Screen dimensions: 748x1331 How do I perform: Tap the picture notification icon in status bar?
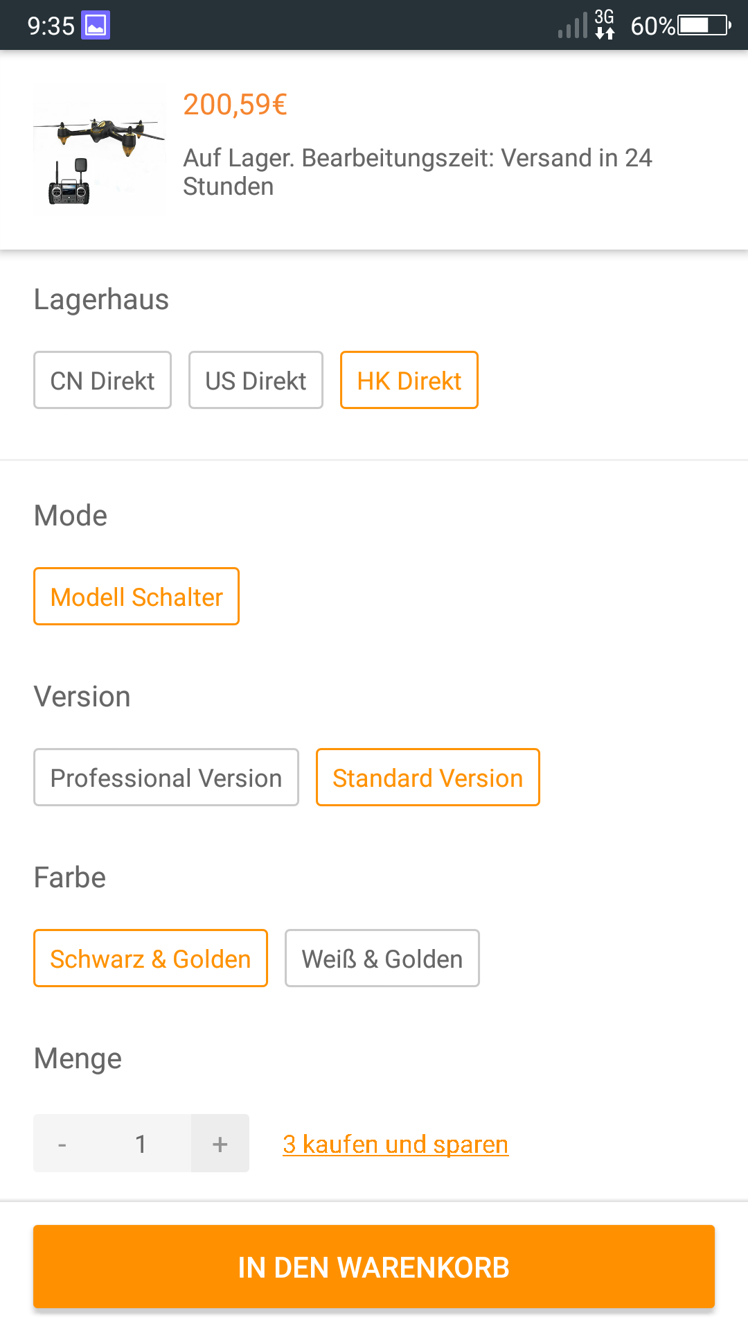[96, 26]
